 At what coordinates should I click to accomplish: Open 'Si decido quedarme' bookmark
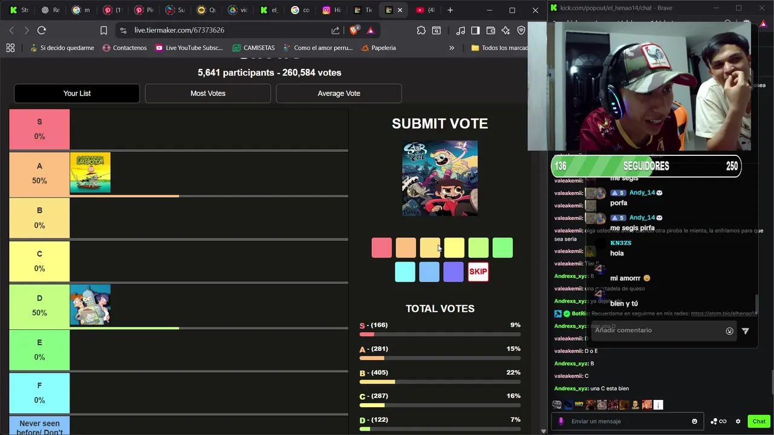point(62,48)
